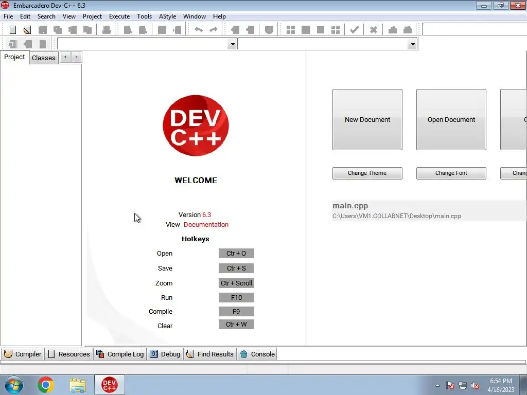Click the muted volume tray icon
The height and width of the screenshot is (395, 527).
(x=475, y=386)
